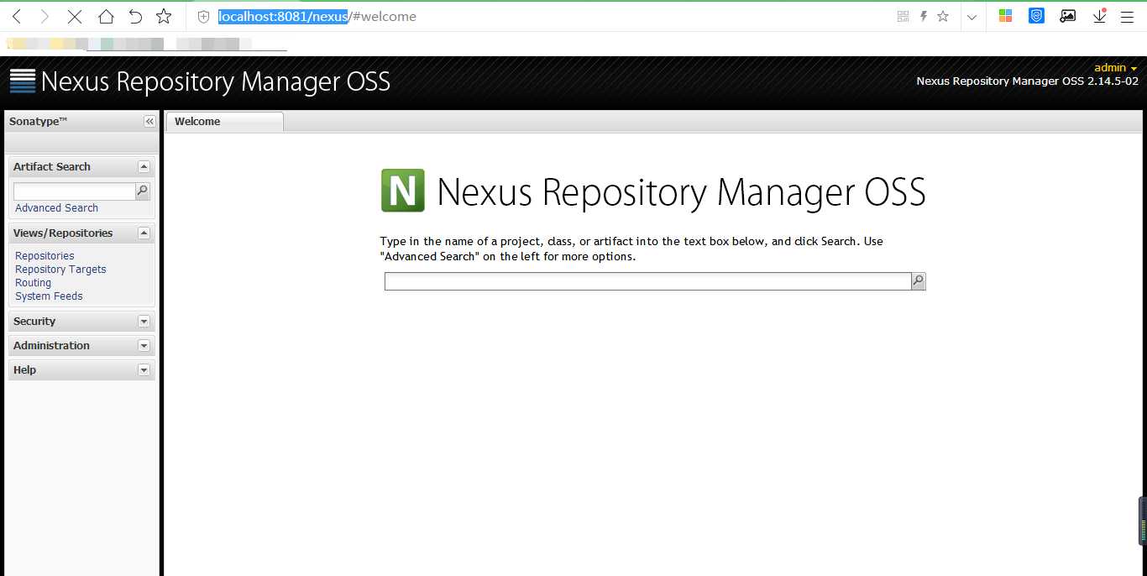Click the Nexus stacked-lines logo in header
This screenshot has height=576, width=1147.
pyautogui.click(x=23, y=81)
